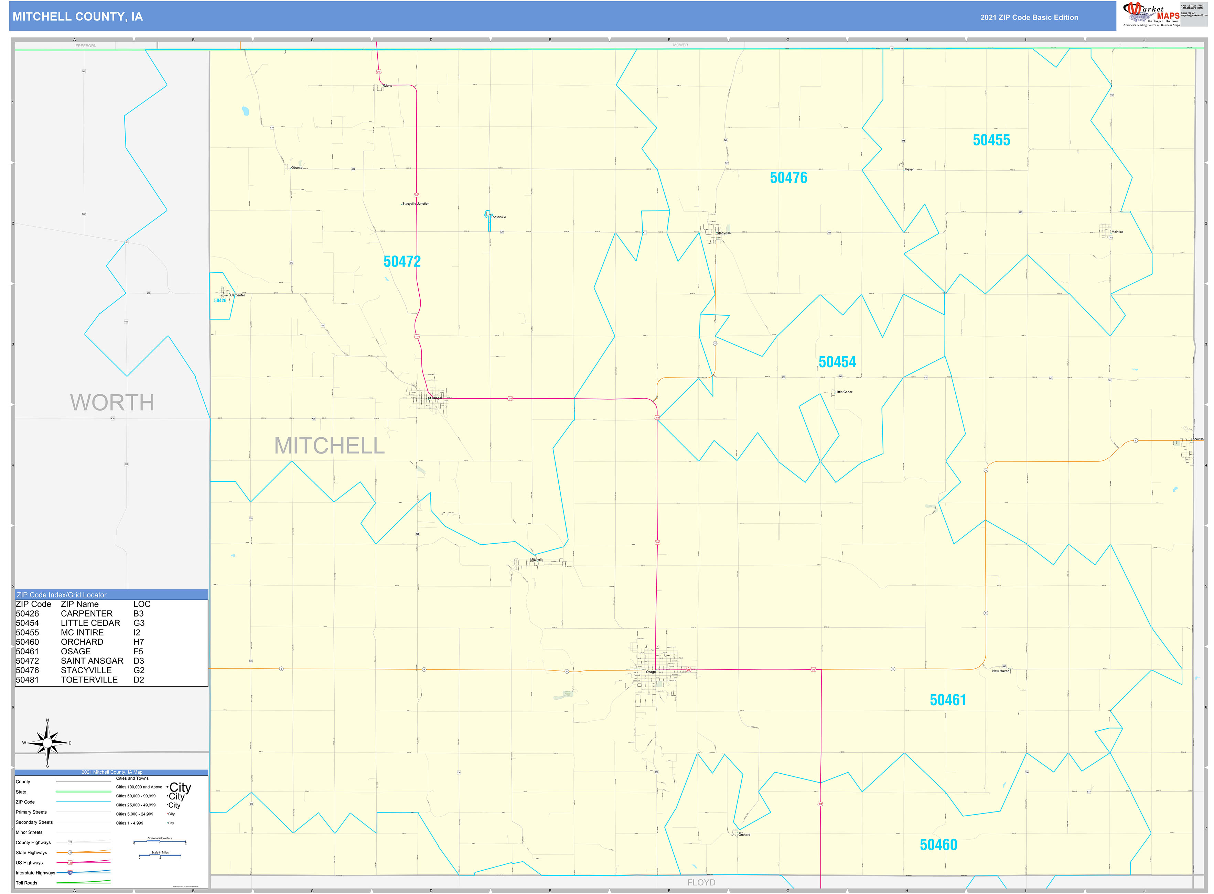The height and width of the screenshot is (894, 1214).
Task: Click the County Highways legend marker
Action: tap(71, 843)
